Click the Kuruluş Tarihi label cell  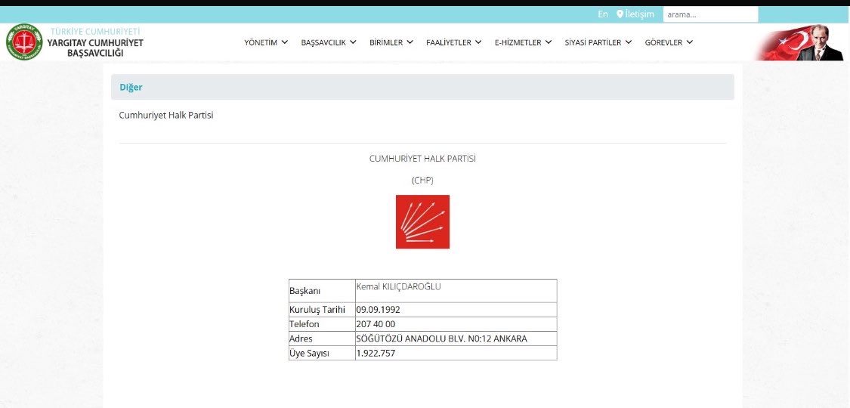click(322, 310)
